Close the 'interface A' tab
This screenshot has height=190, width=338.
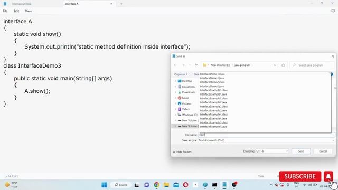coord(111,4)
